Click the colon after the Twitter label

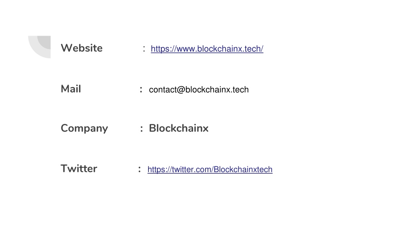click(x=139, y=169)
